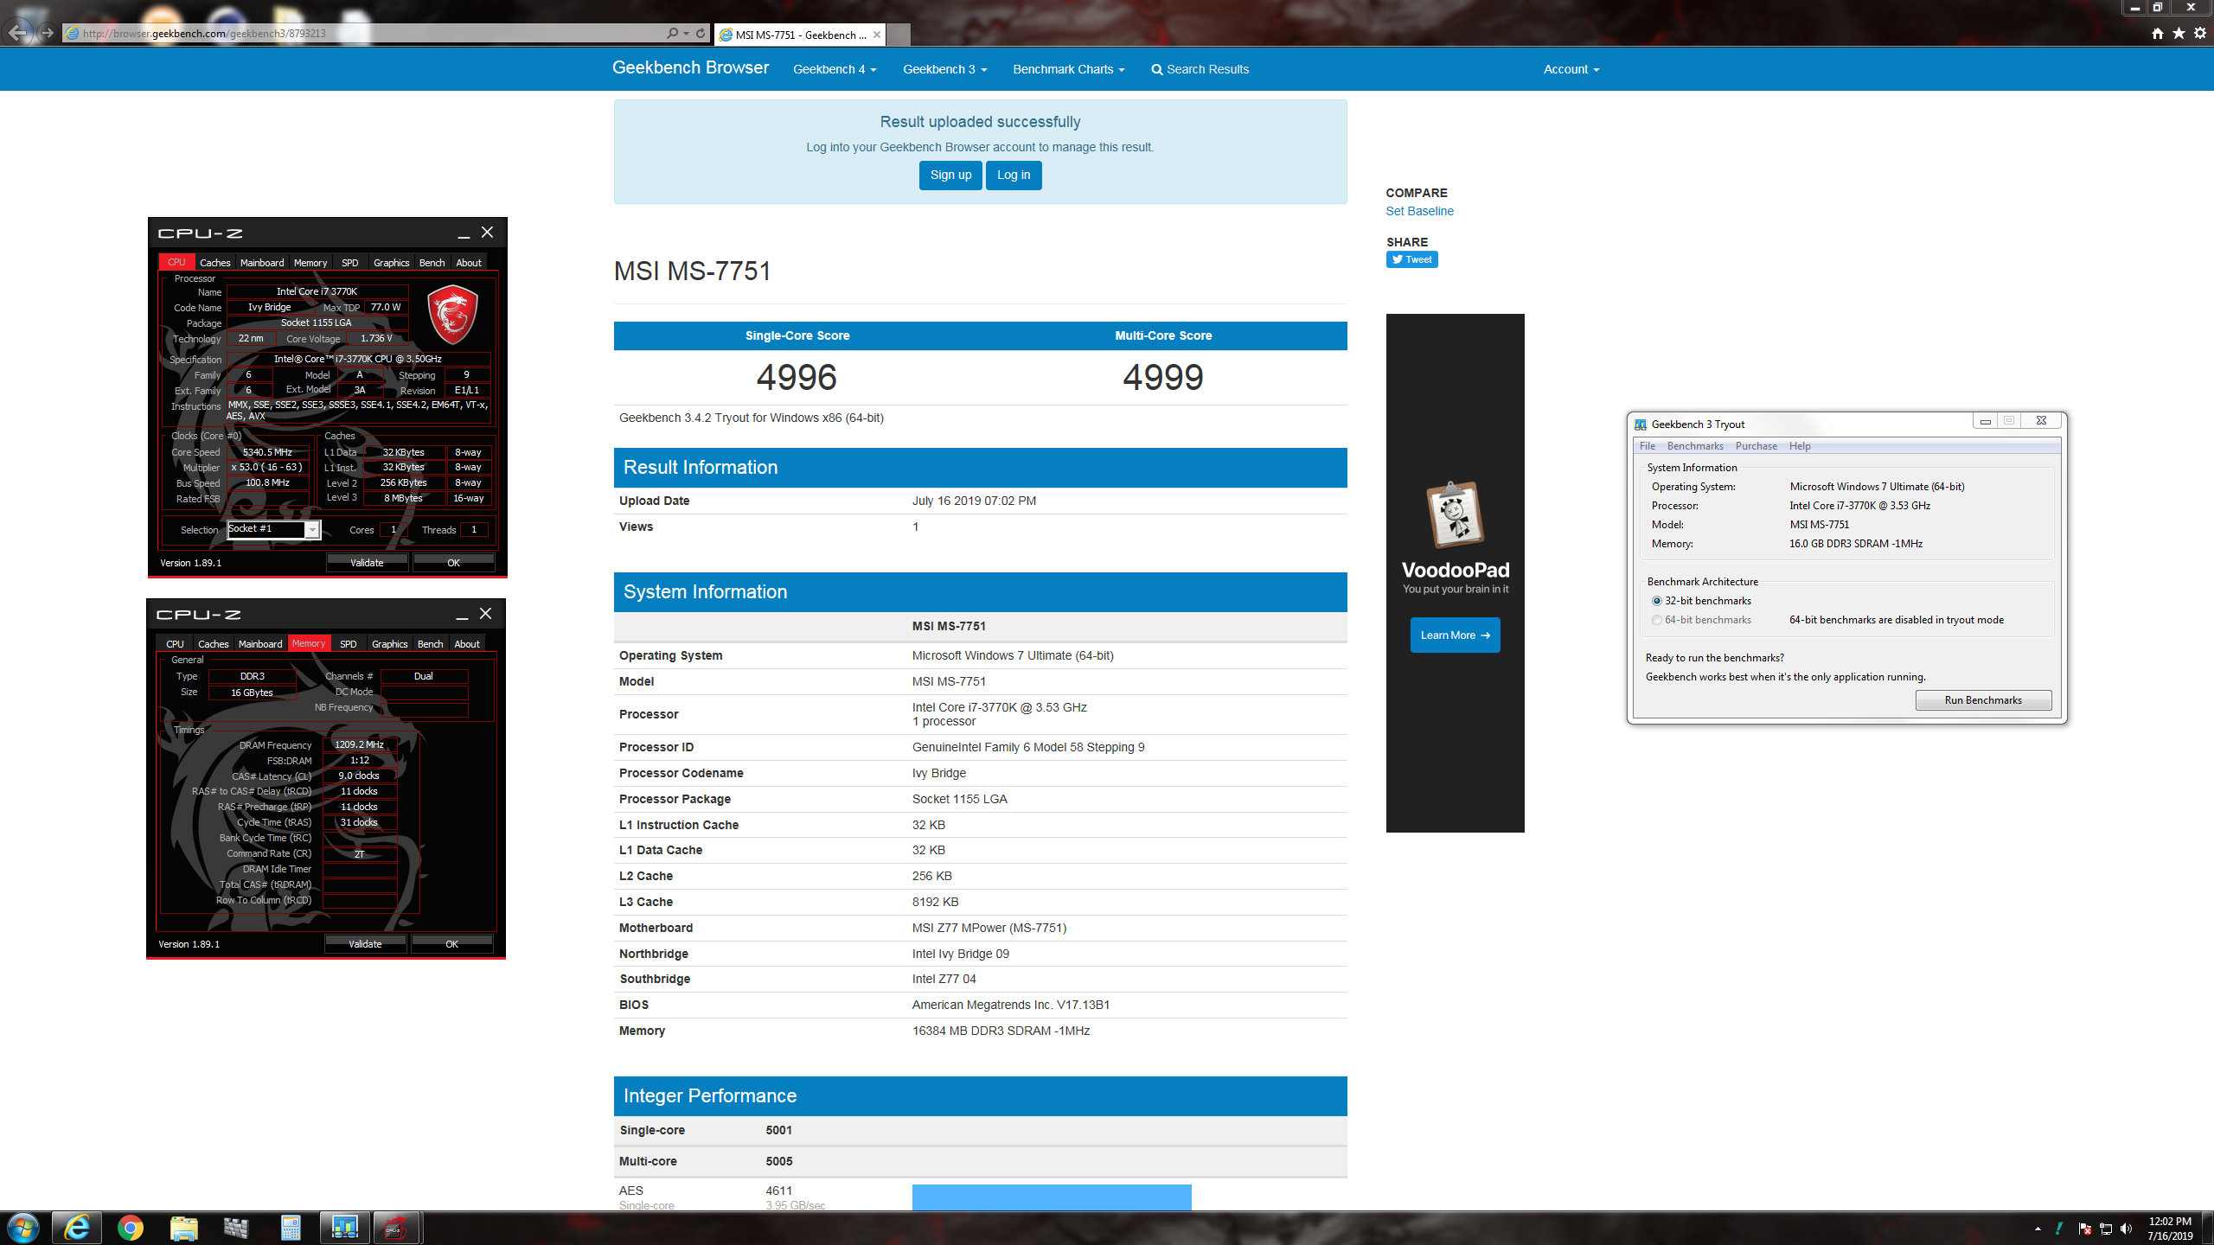Click the AES single-core score bar
The width and height of the screenshot is (2214, 1245).
(x=1052, y=1197)
